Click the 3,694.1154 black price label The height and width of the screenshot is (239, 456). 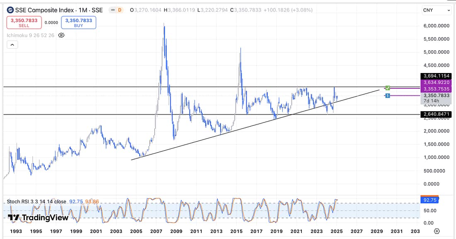[435, 76]
